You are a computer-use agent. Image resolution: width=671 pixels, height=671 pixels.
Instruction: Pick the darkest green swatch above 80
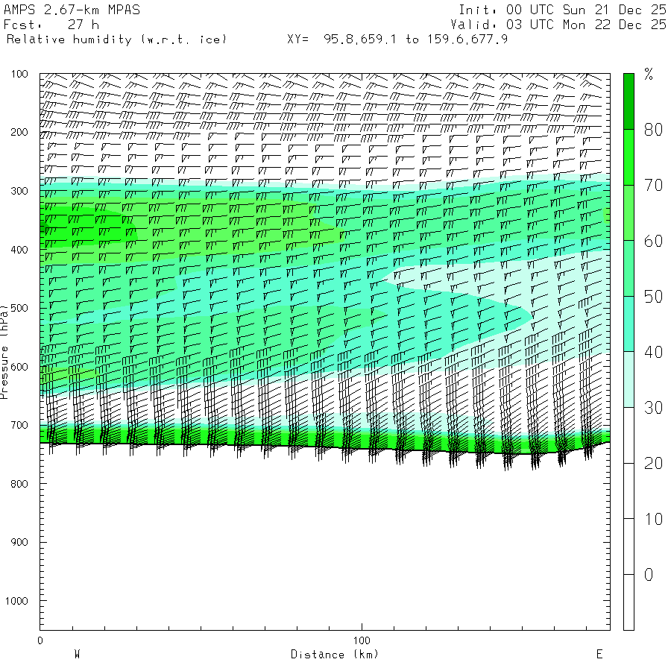point(629,101)
